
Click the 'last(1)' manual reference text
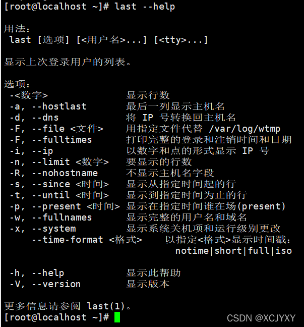point(106,306)
